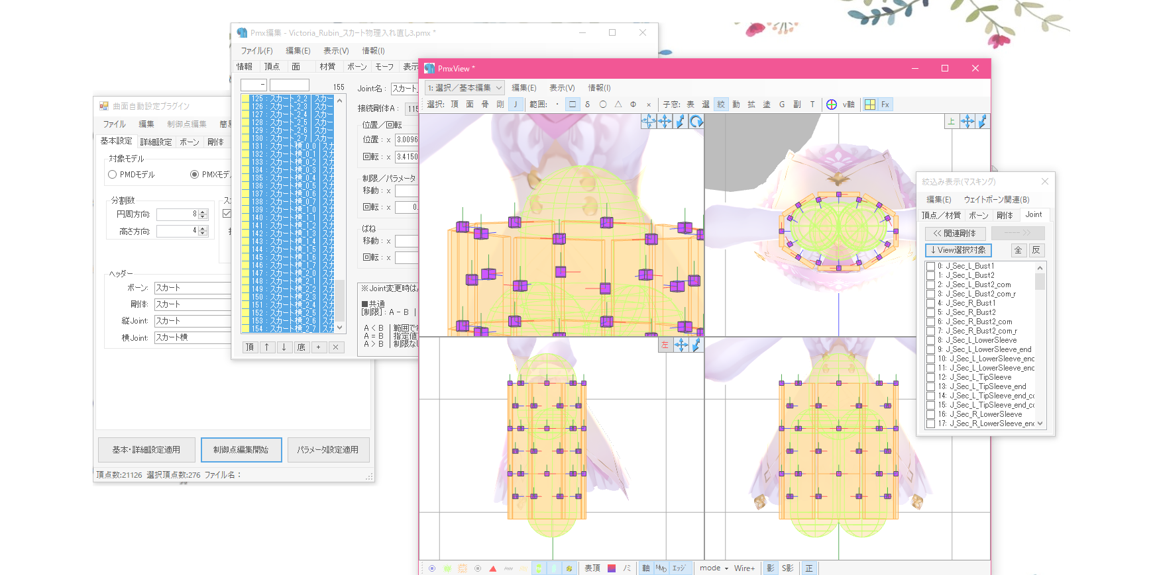Screen dimensions: 1155x575
Task: Open ウェイトボーン関連(B) menu in masking panel
Action: coord(997,199)
